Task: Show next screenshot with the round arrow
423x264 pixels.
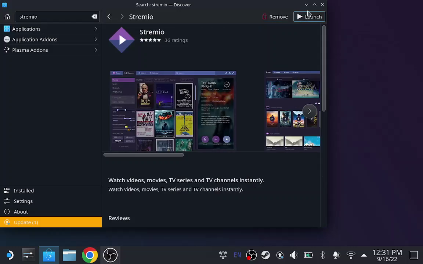Action: pos(310,111)
